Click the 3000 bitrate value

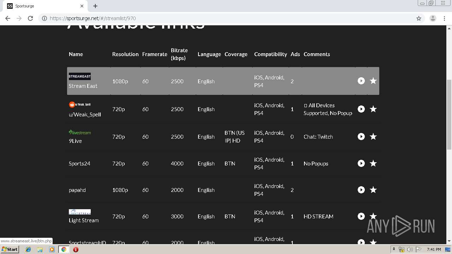[x=177, y=216]
